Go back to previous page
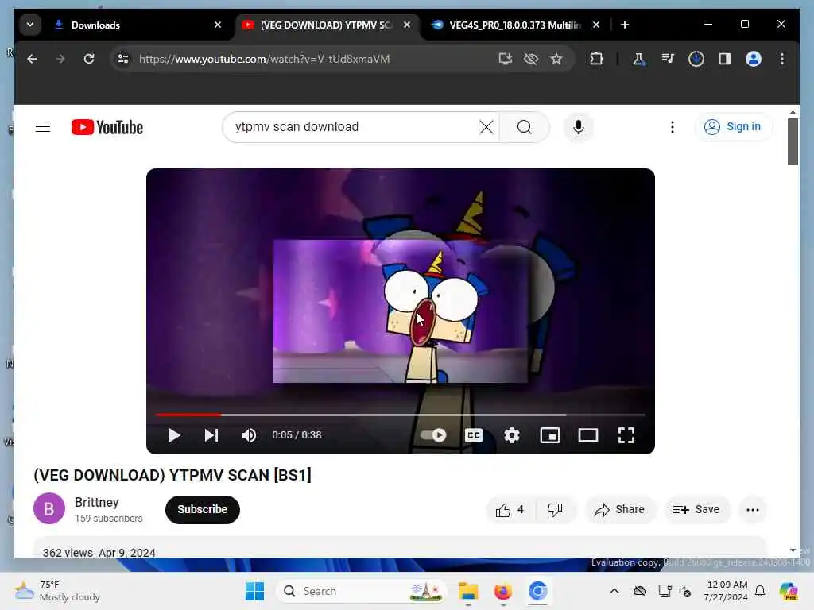Screen dimensions: 814x610 pos(32,59)
